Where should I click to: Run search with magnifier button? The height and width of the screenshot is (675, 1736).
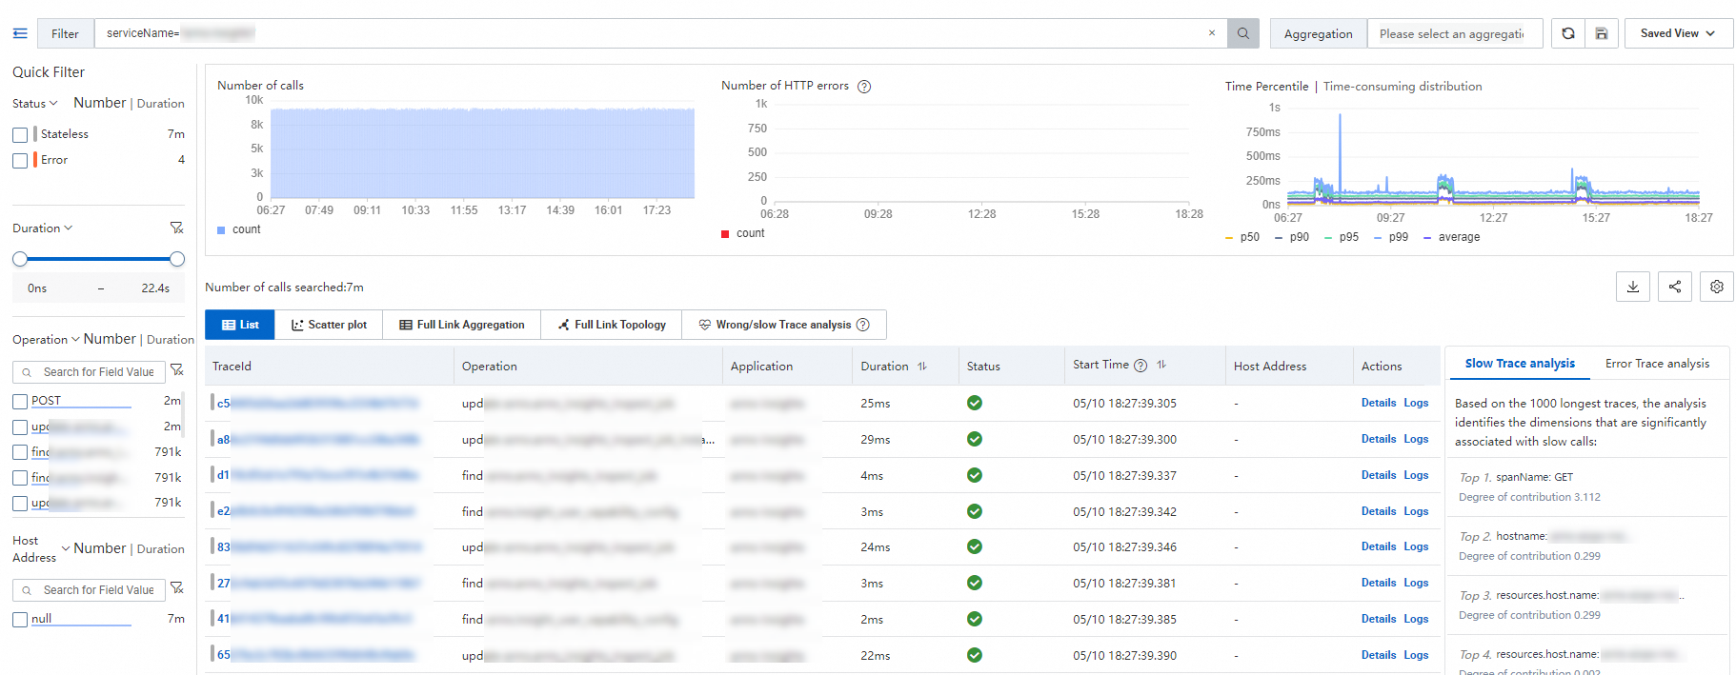point(1243,33)
